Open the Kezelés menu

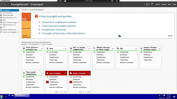(x=158, y=4)
